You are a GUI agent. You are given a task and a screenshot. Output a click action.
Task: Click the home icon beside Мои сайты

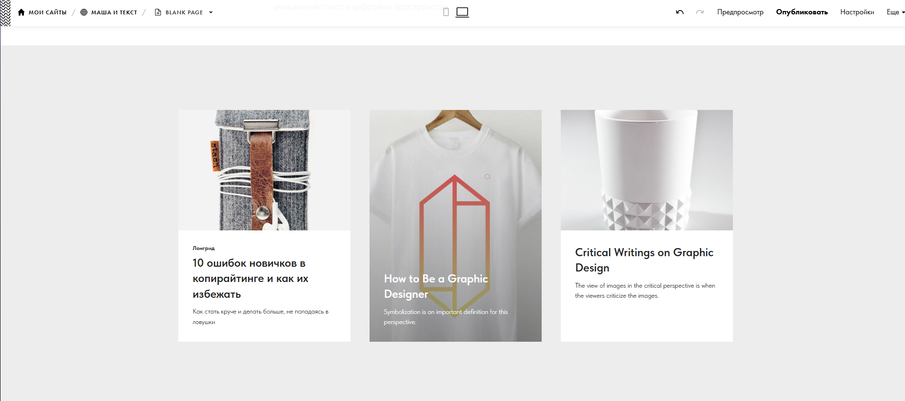point(21,12)
